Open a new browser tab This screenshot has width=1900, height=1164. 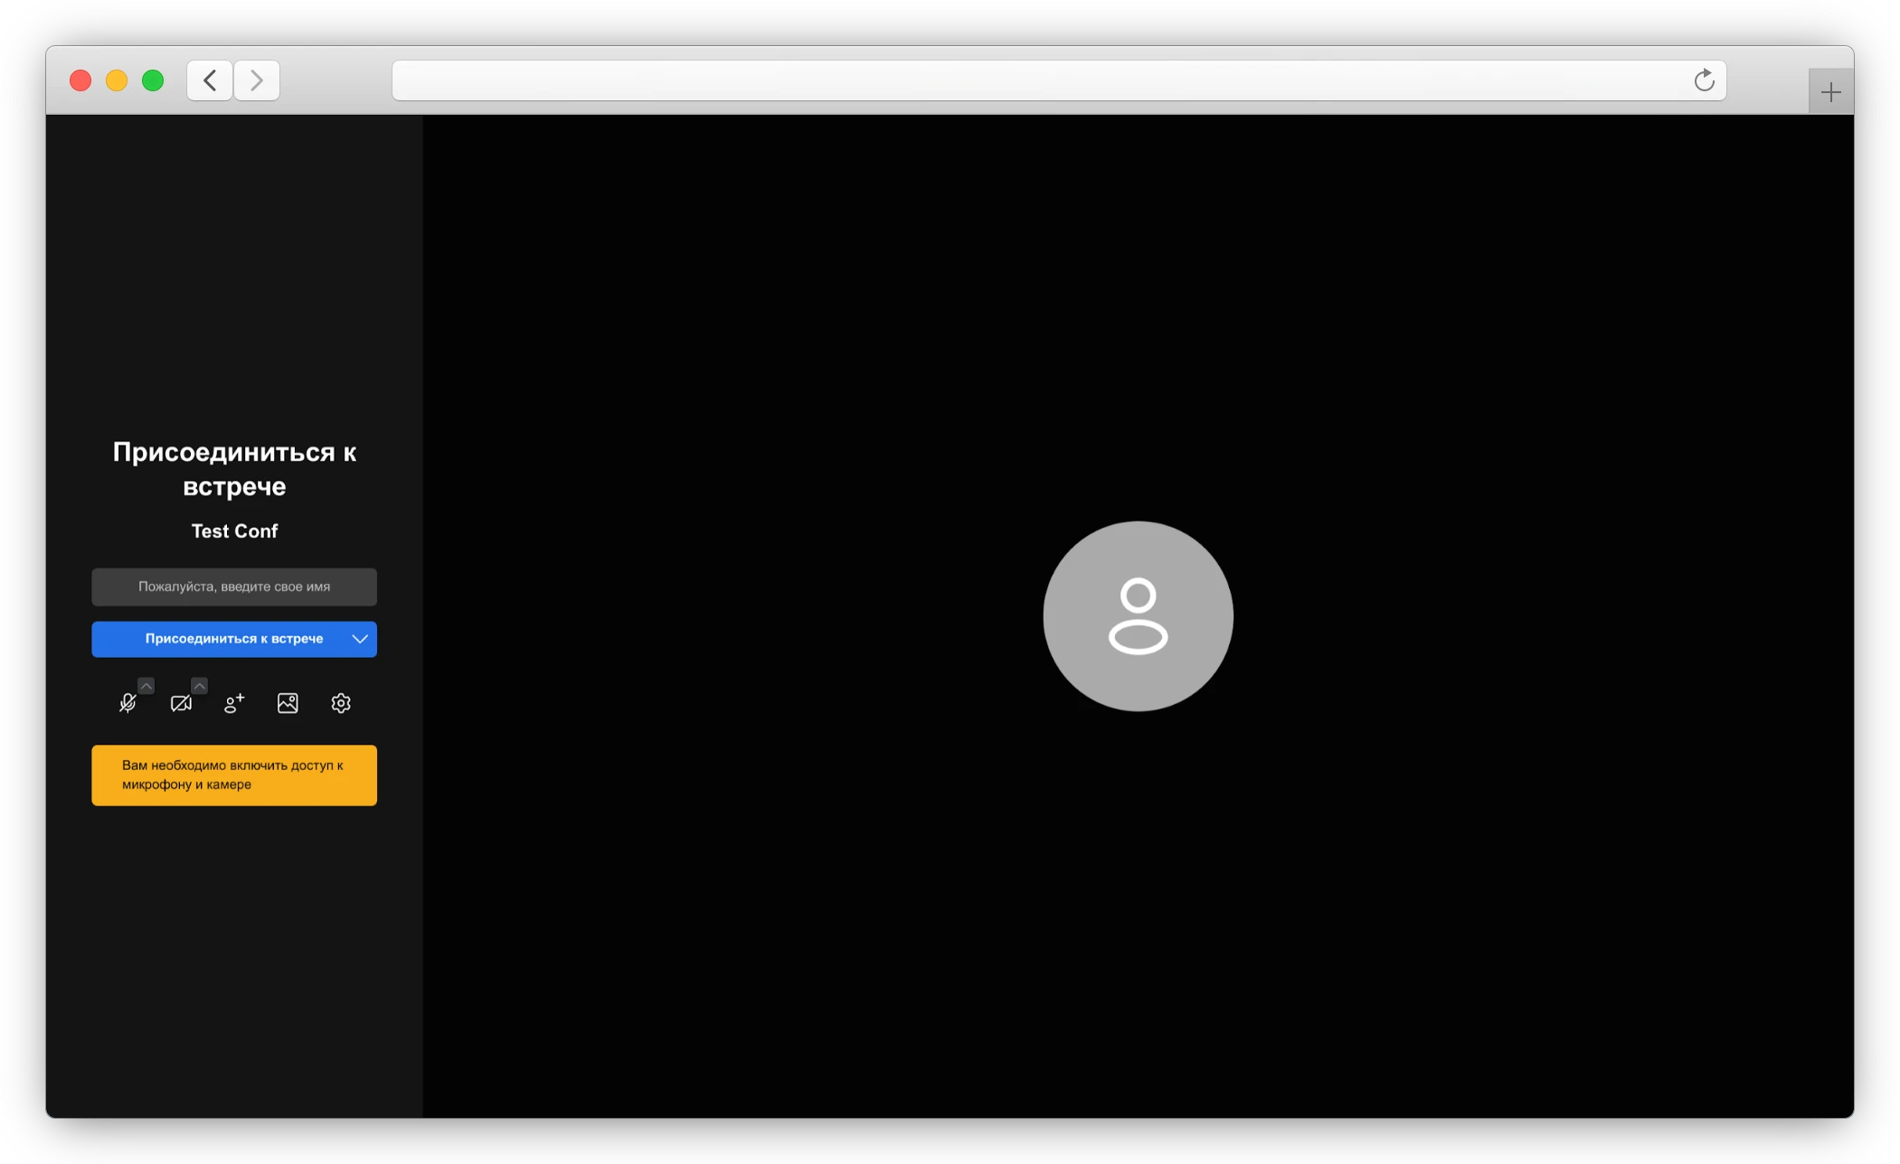[1830, 91]
